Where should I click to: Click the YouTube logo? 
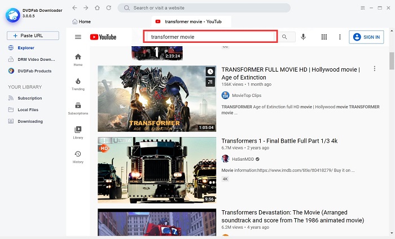[103, 37]
